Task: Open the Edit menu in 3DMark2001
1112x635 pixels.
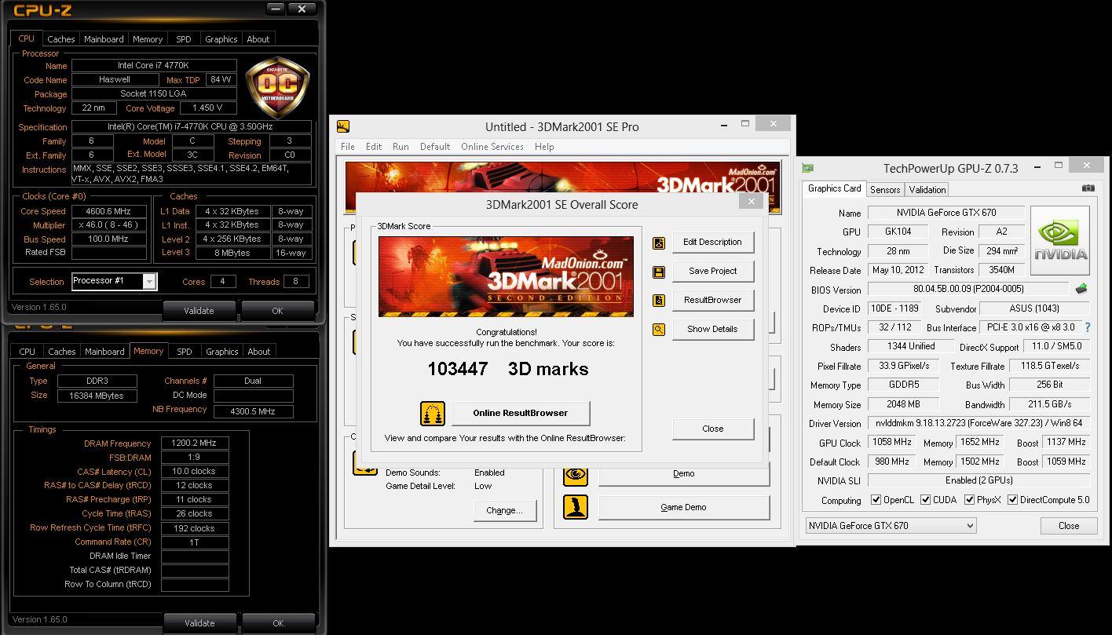Action: (x=374, y=147)
